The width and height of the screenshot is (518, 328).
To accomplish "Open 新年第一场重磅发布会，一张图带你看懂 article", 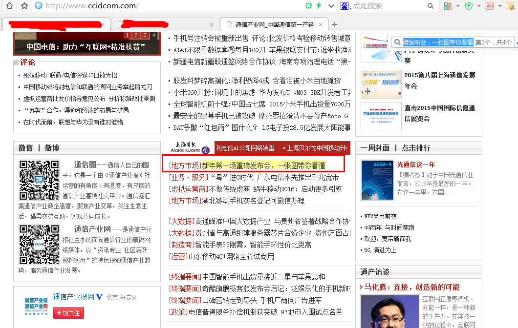I will point(263,165).
